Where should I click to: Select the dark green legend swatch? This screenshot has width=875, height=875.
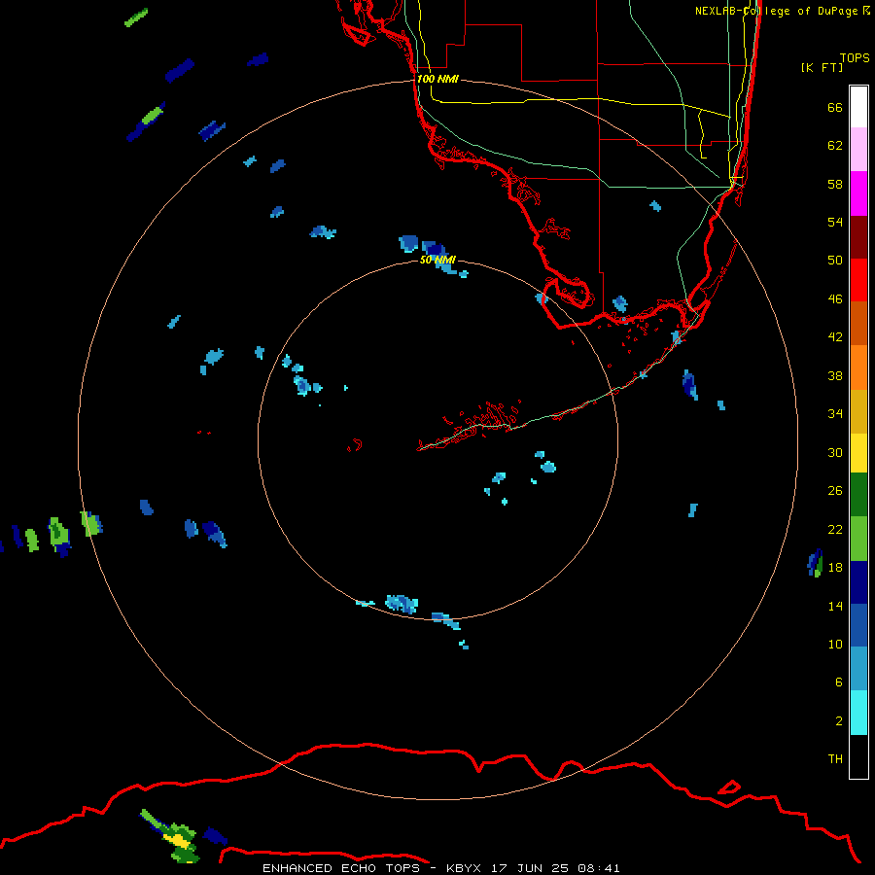(858, 495)
